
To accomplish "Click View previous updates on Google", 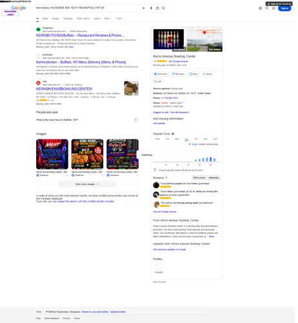I will click(170, 249).
